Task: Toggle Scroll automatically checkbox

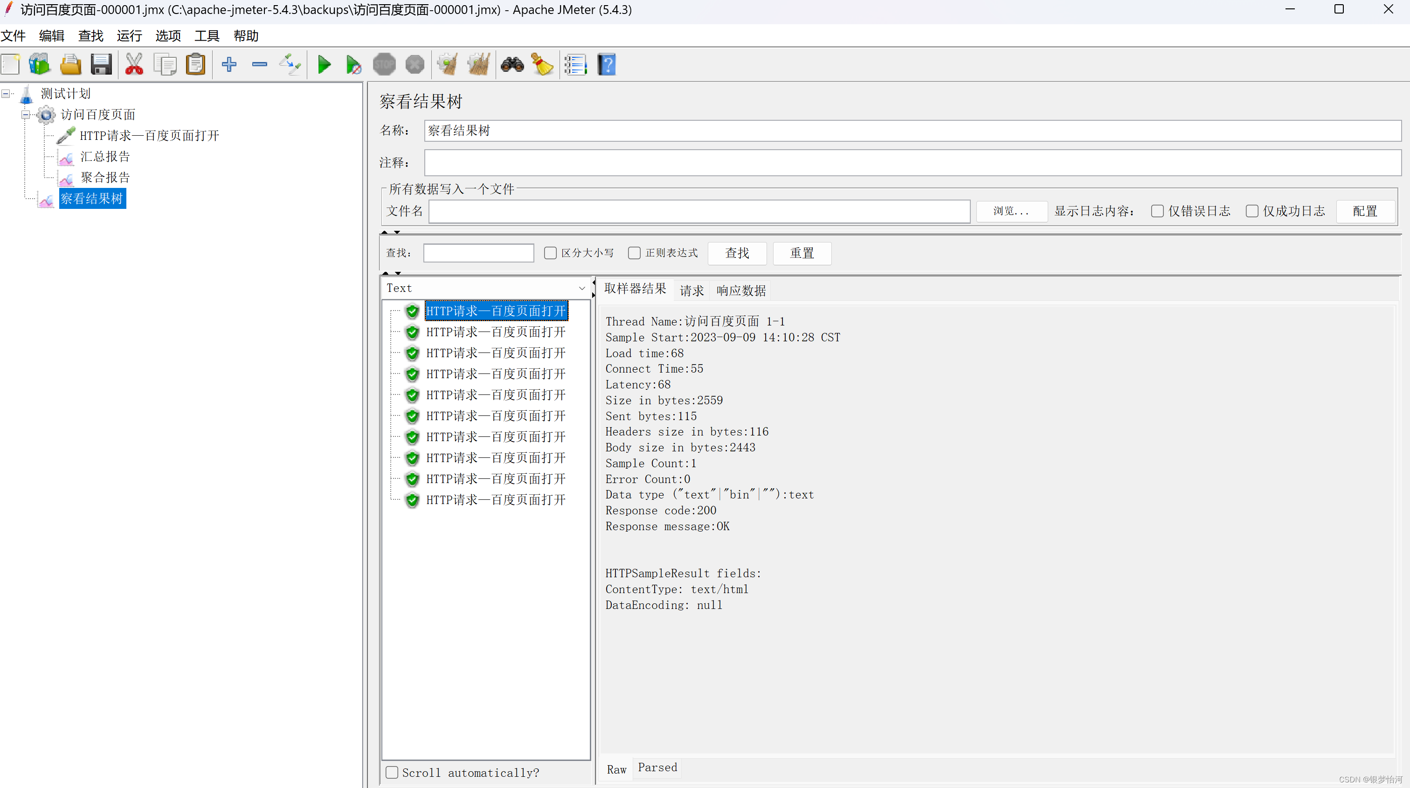Action: [392, 772]
